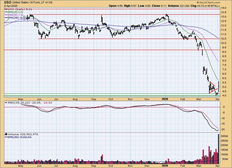Select the Open 4.58 value

[x=116, y=6]
